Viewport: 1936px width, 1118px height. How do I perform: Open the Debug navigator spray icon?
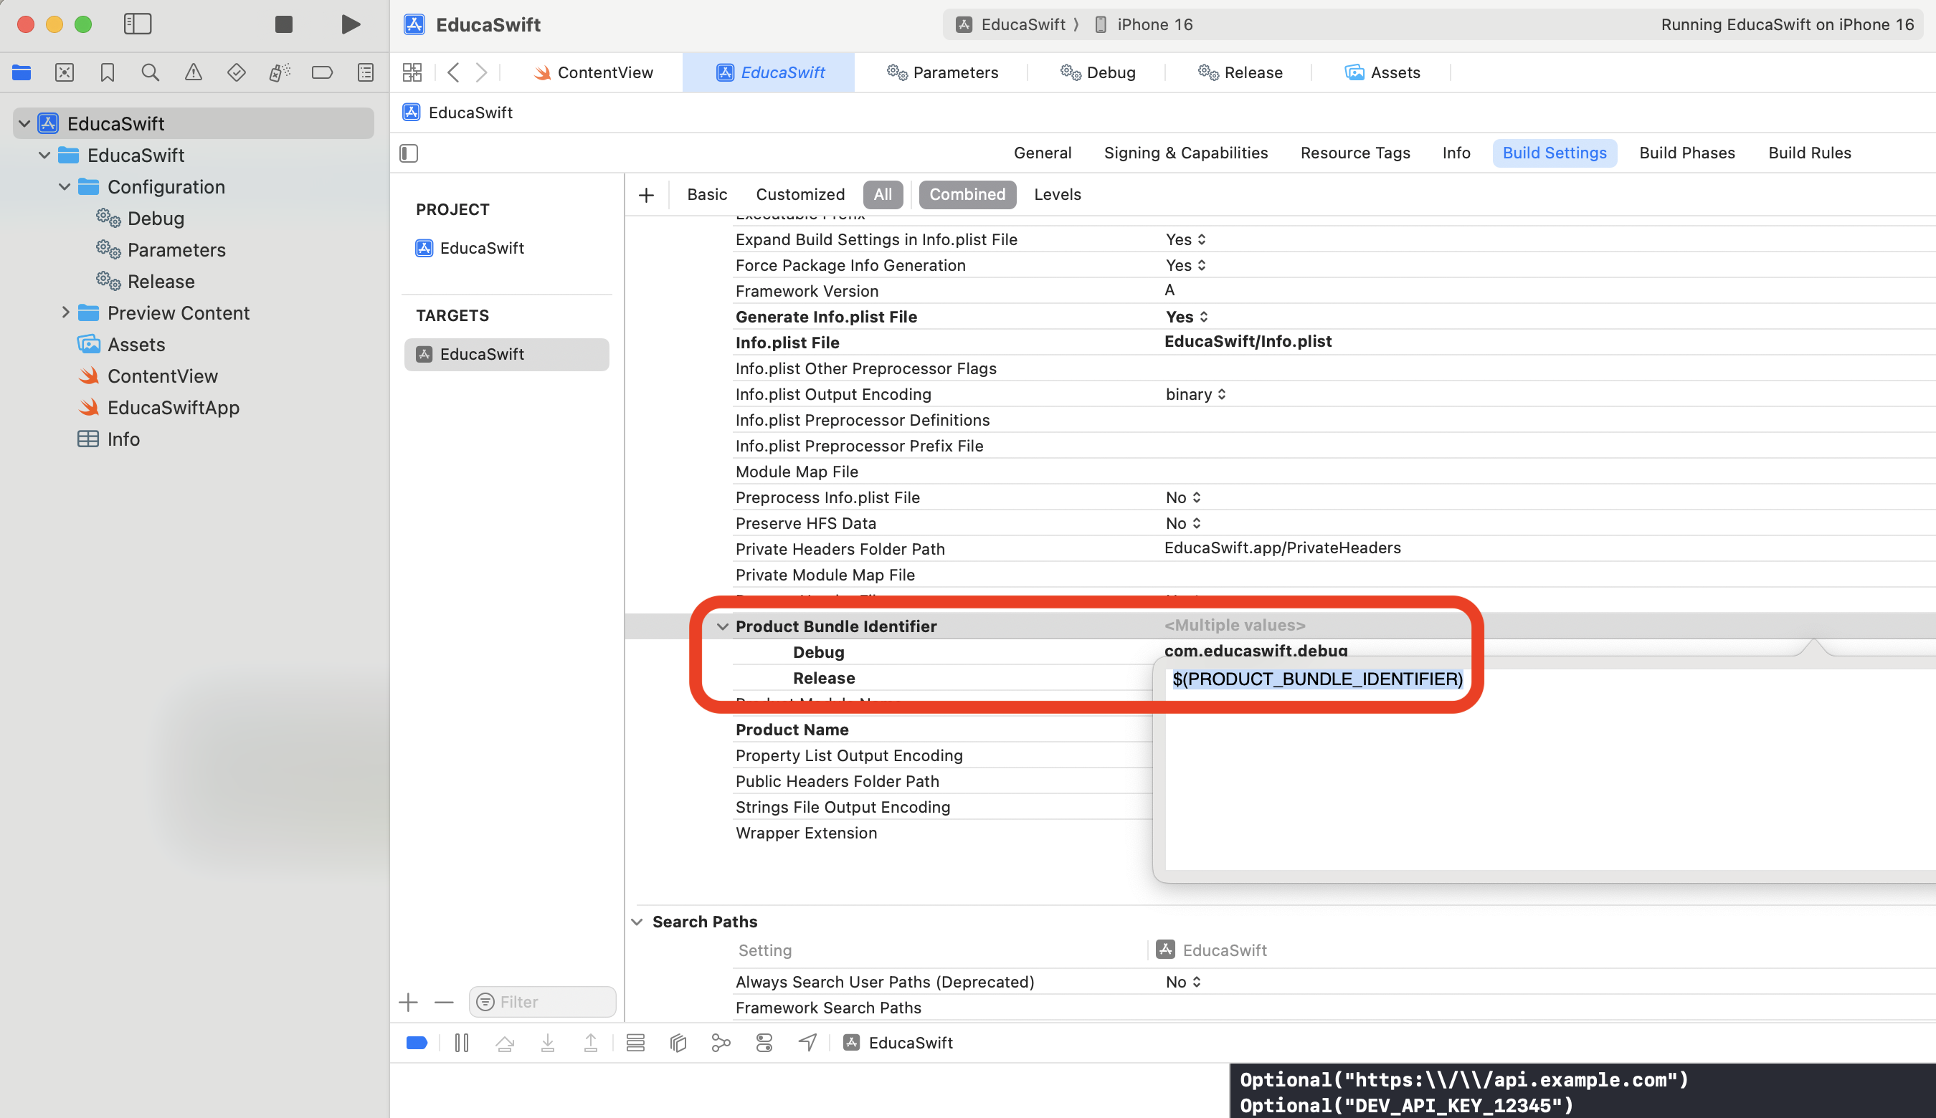(280, 73)
